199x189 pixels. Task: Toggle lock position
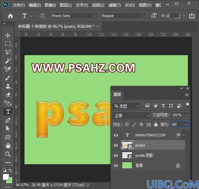click(141, 124)
